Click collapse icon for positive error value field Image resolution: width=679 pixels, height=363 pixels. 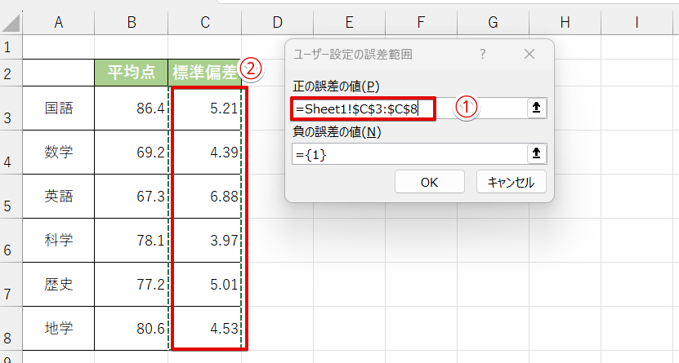pos(536,108)
